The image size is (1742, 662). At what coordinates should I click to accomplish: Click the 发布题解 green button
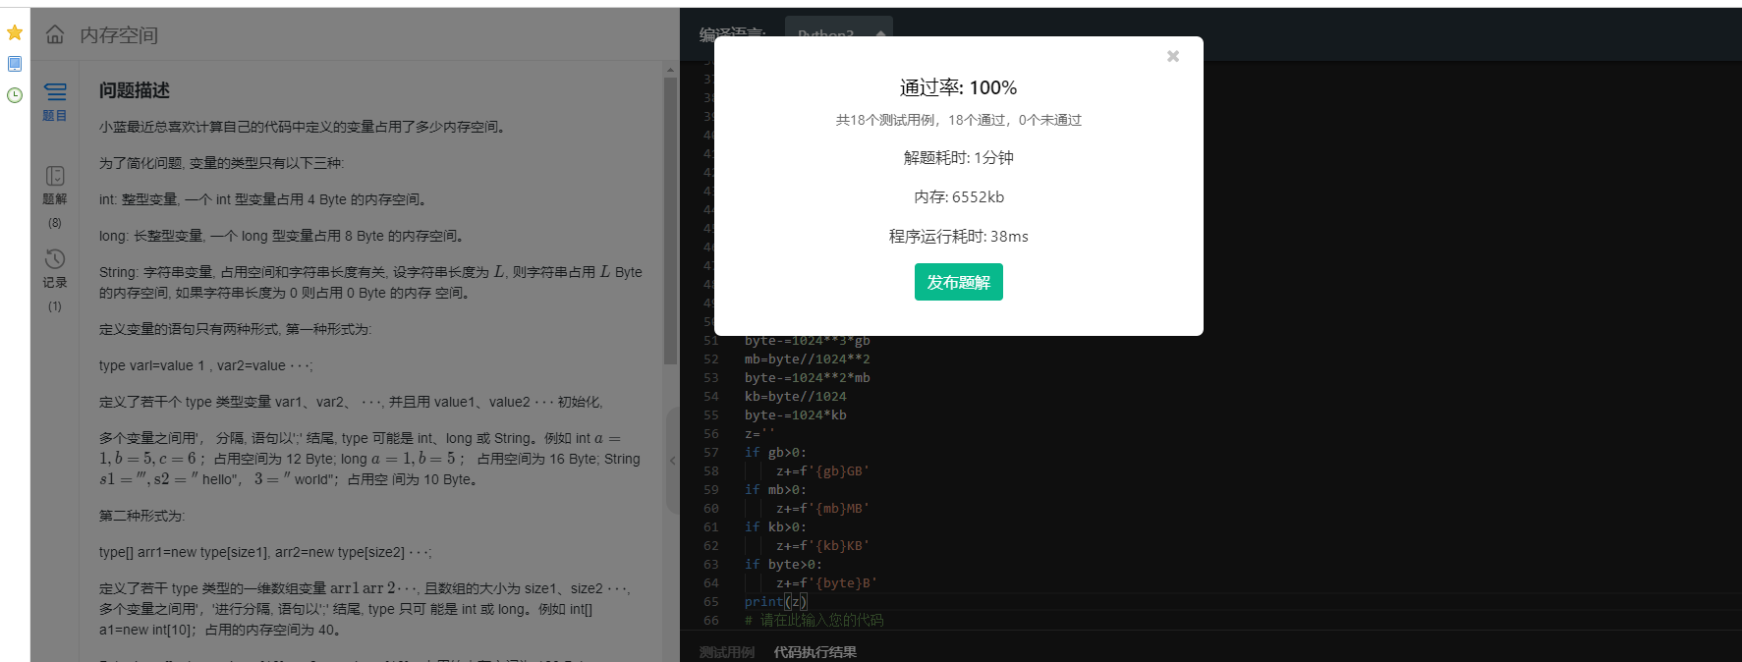click(x=959, y=282)
